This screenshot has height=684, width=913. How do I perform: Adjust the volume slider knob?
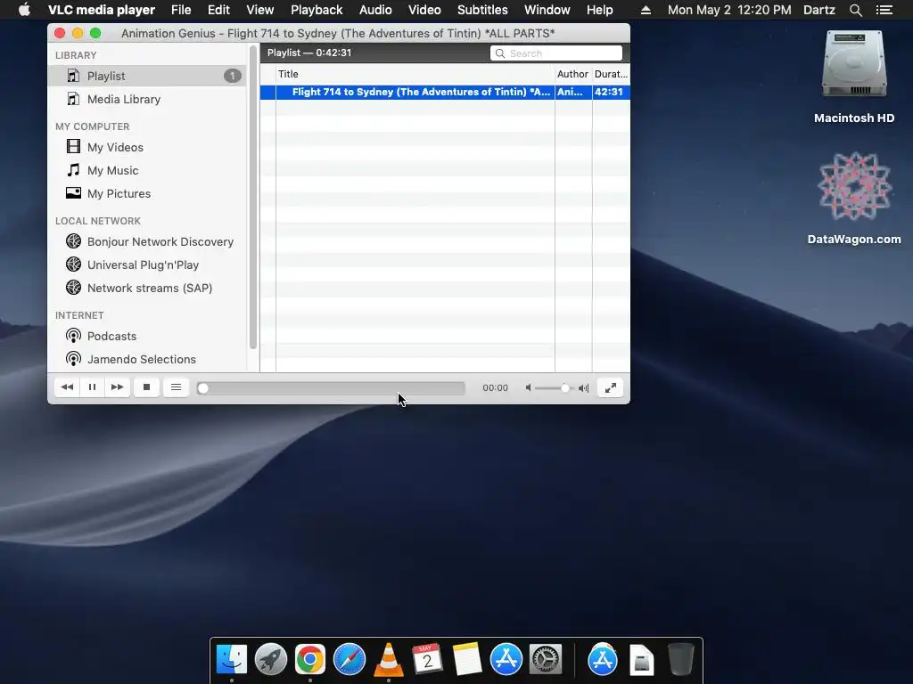(x=564, y=388)
